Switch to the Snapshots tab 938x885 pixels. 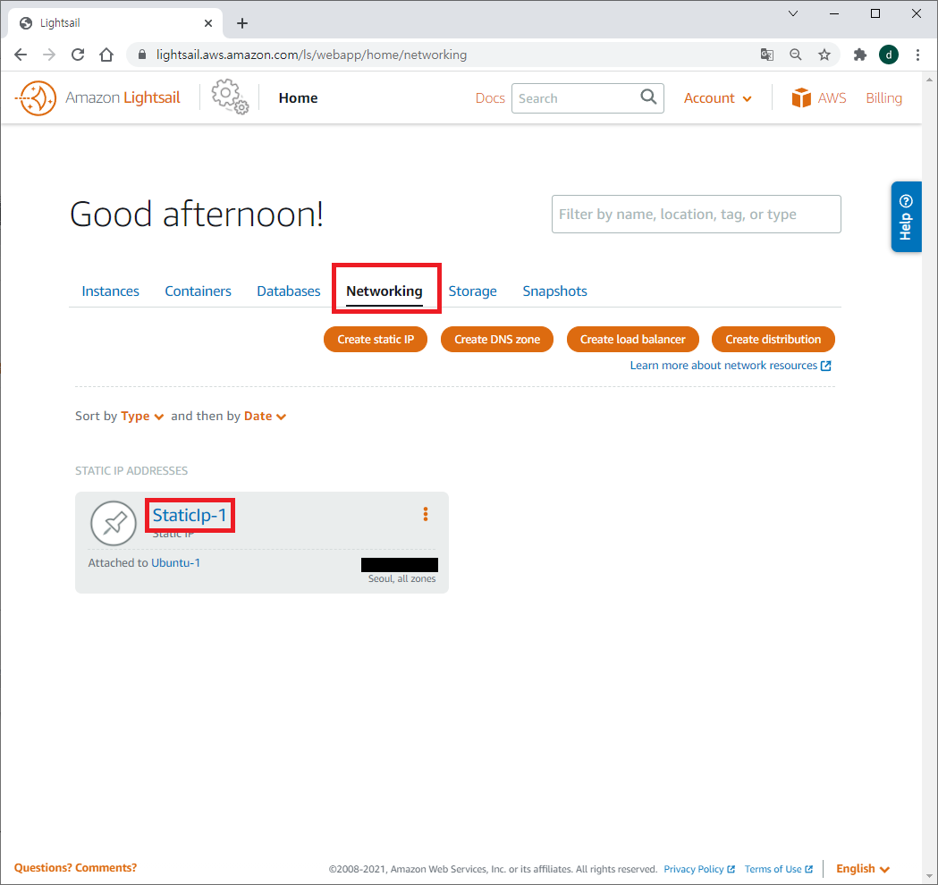(554, 291)
